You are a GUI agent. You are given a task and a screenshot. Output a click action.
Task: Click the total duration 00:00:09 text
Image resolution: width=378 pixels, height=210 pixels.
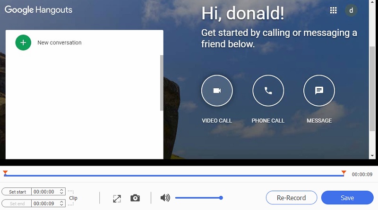tap(362, 174)
